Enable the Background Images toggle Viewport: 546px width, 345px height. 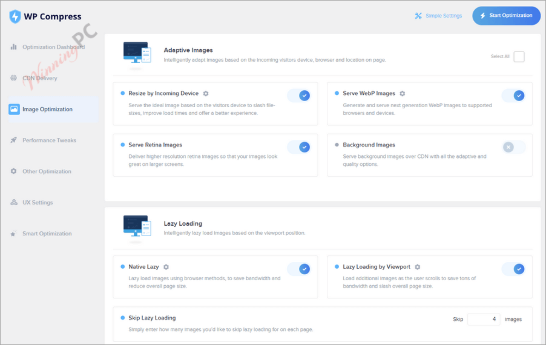513,147
